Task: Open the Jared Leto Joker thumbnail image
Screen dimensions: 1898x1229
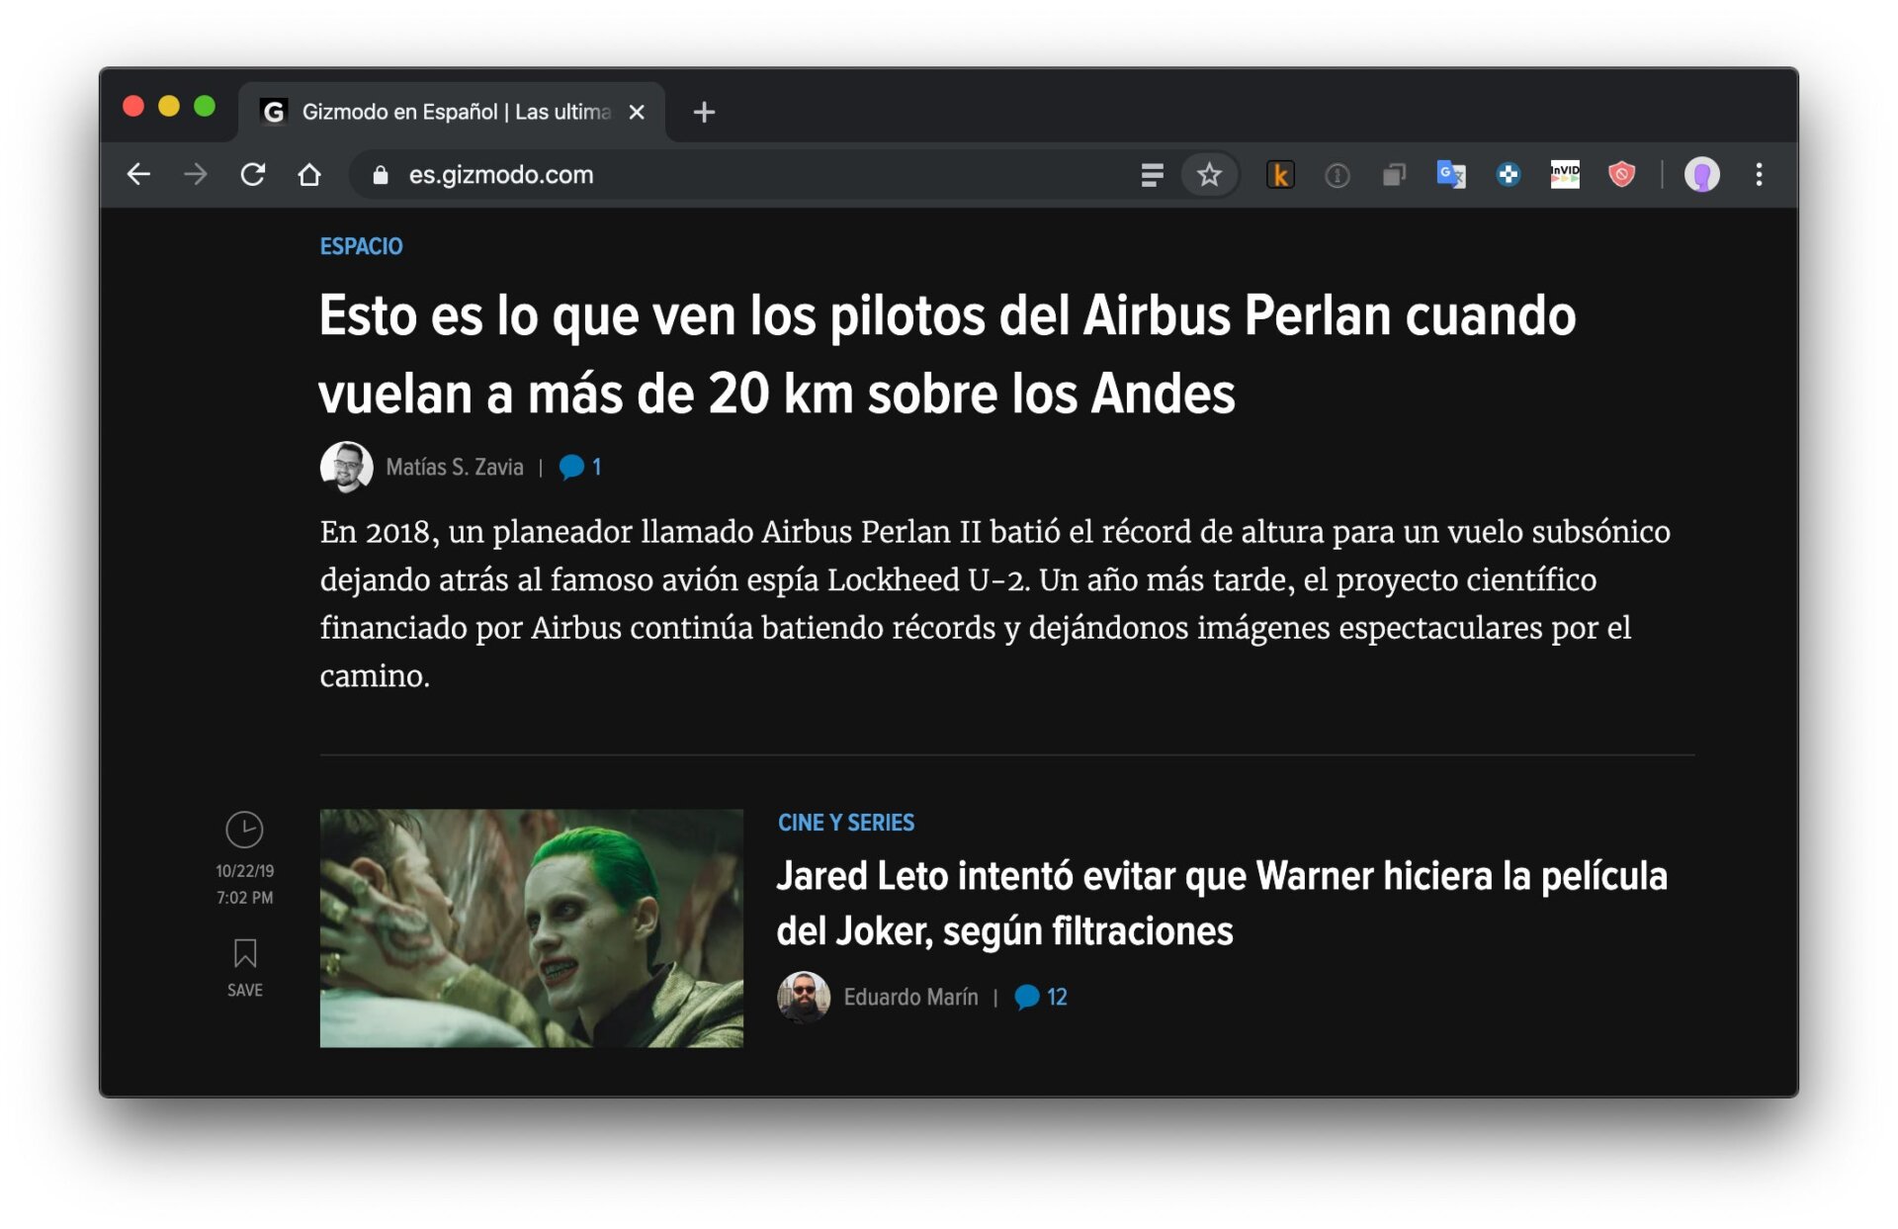Action: (531, 927)
